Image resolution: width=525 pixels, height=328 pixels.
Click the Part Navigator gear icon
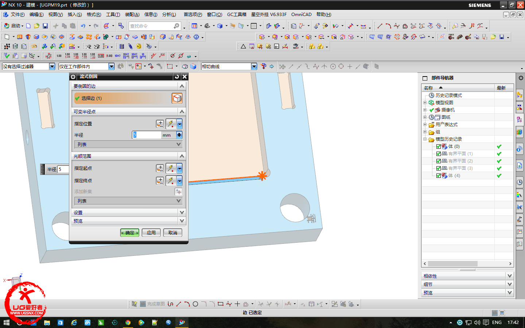point(521,78)
